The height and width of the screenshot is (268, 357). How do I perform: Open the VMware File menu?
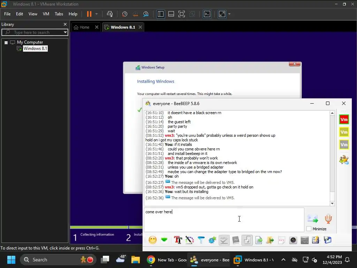7,14
